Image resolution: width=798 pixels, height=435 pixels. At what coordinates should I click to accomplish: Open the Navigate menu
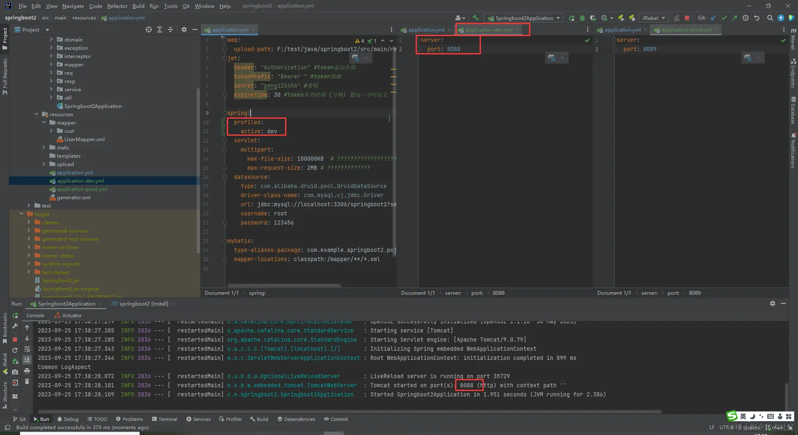pos(73,6)
